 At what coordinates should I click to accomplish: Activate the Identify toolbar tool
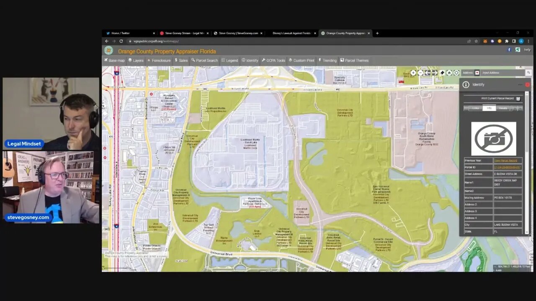(250, 60)
